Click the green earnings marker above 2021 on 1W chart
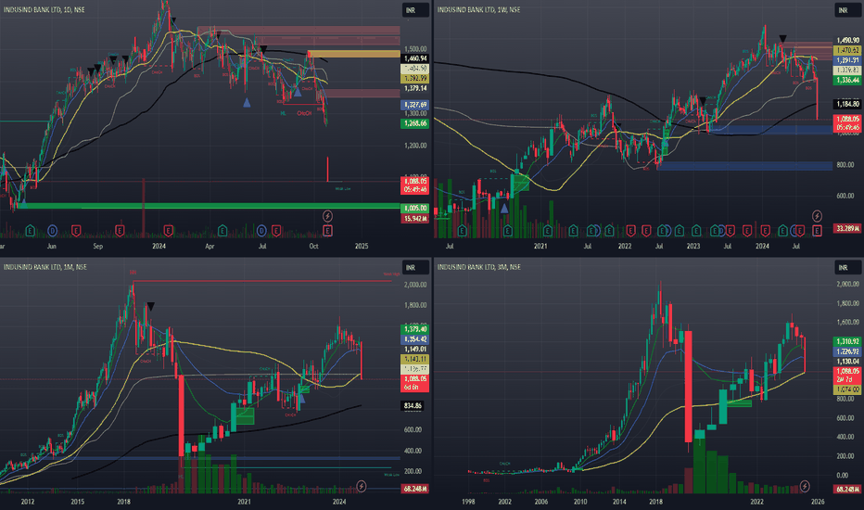864x510 pixels. 547,231
